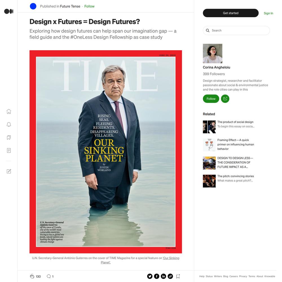Open Notifications bell icon in sidebar
Viewport: 282px width, 282px height.
tap(9, 124)
